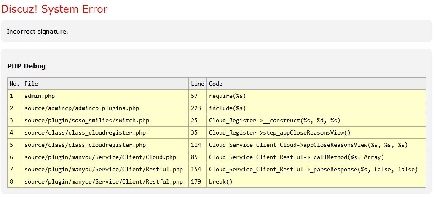Image resolution: width=442 pixels, height=197 pixels.
Task: Click line number 25
Action: [197, 121]
